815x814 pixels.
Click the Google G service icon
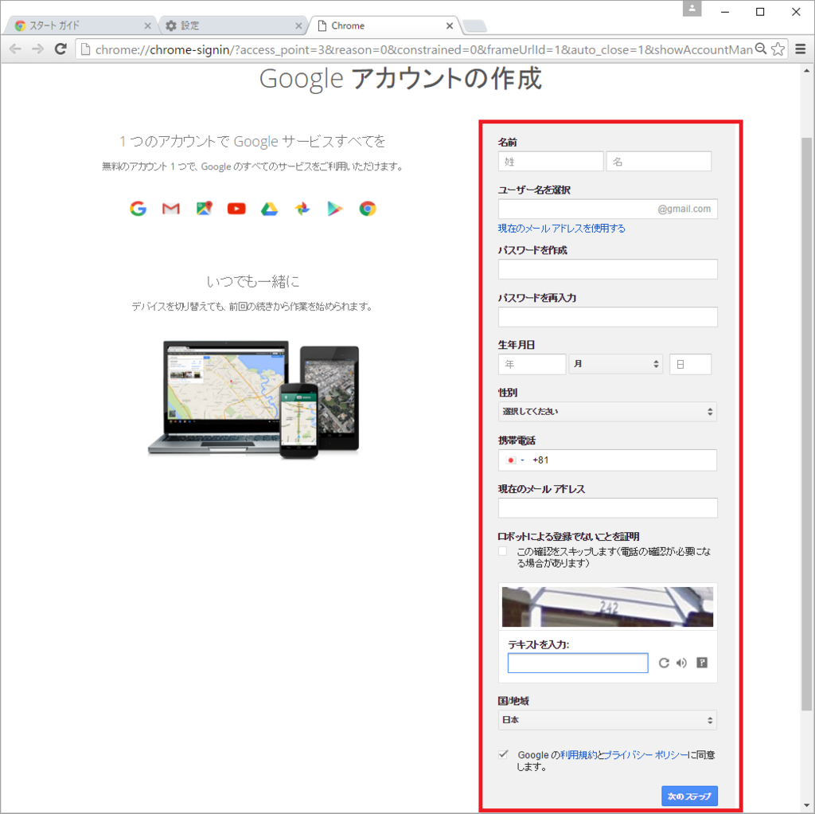[x=138, y=209]
